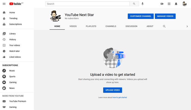Show more tabs with right chevron
Screen dimensions: 191x110
click(187, 26)
